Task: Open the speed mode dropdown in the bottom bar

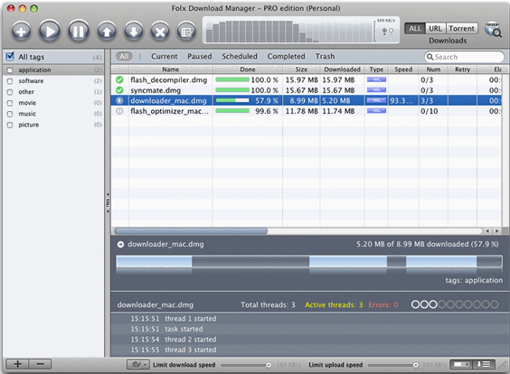Action: coord(138,365)
